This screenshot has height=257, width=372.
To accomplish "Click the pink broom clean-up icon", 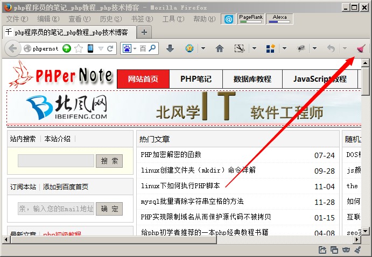I will pyautogui.click(x=361, y=48).
